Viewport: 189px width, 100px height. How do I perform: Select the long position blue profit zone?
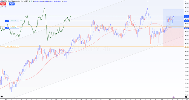(174, 19)
